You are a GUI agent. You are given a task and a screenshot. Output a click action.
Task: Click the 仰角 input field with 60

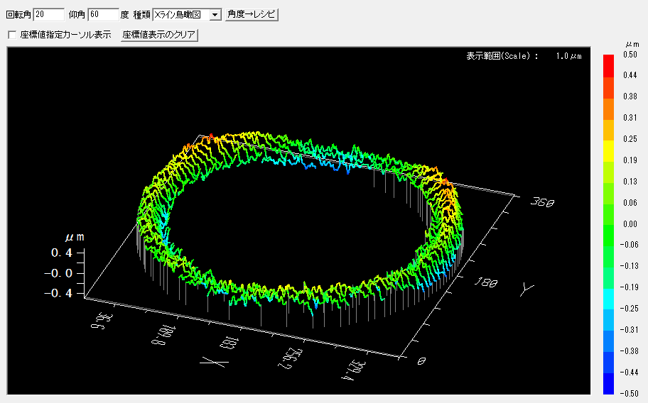104,14
